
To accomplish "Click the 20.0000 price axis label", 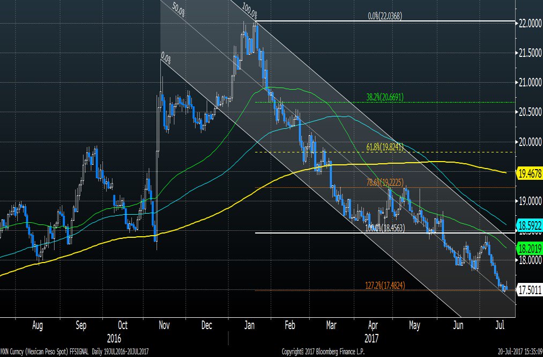I will click(530, 142).
